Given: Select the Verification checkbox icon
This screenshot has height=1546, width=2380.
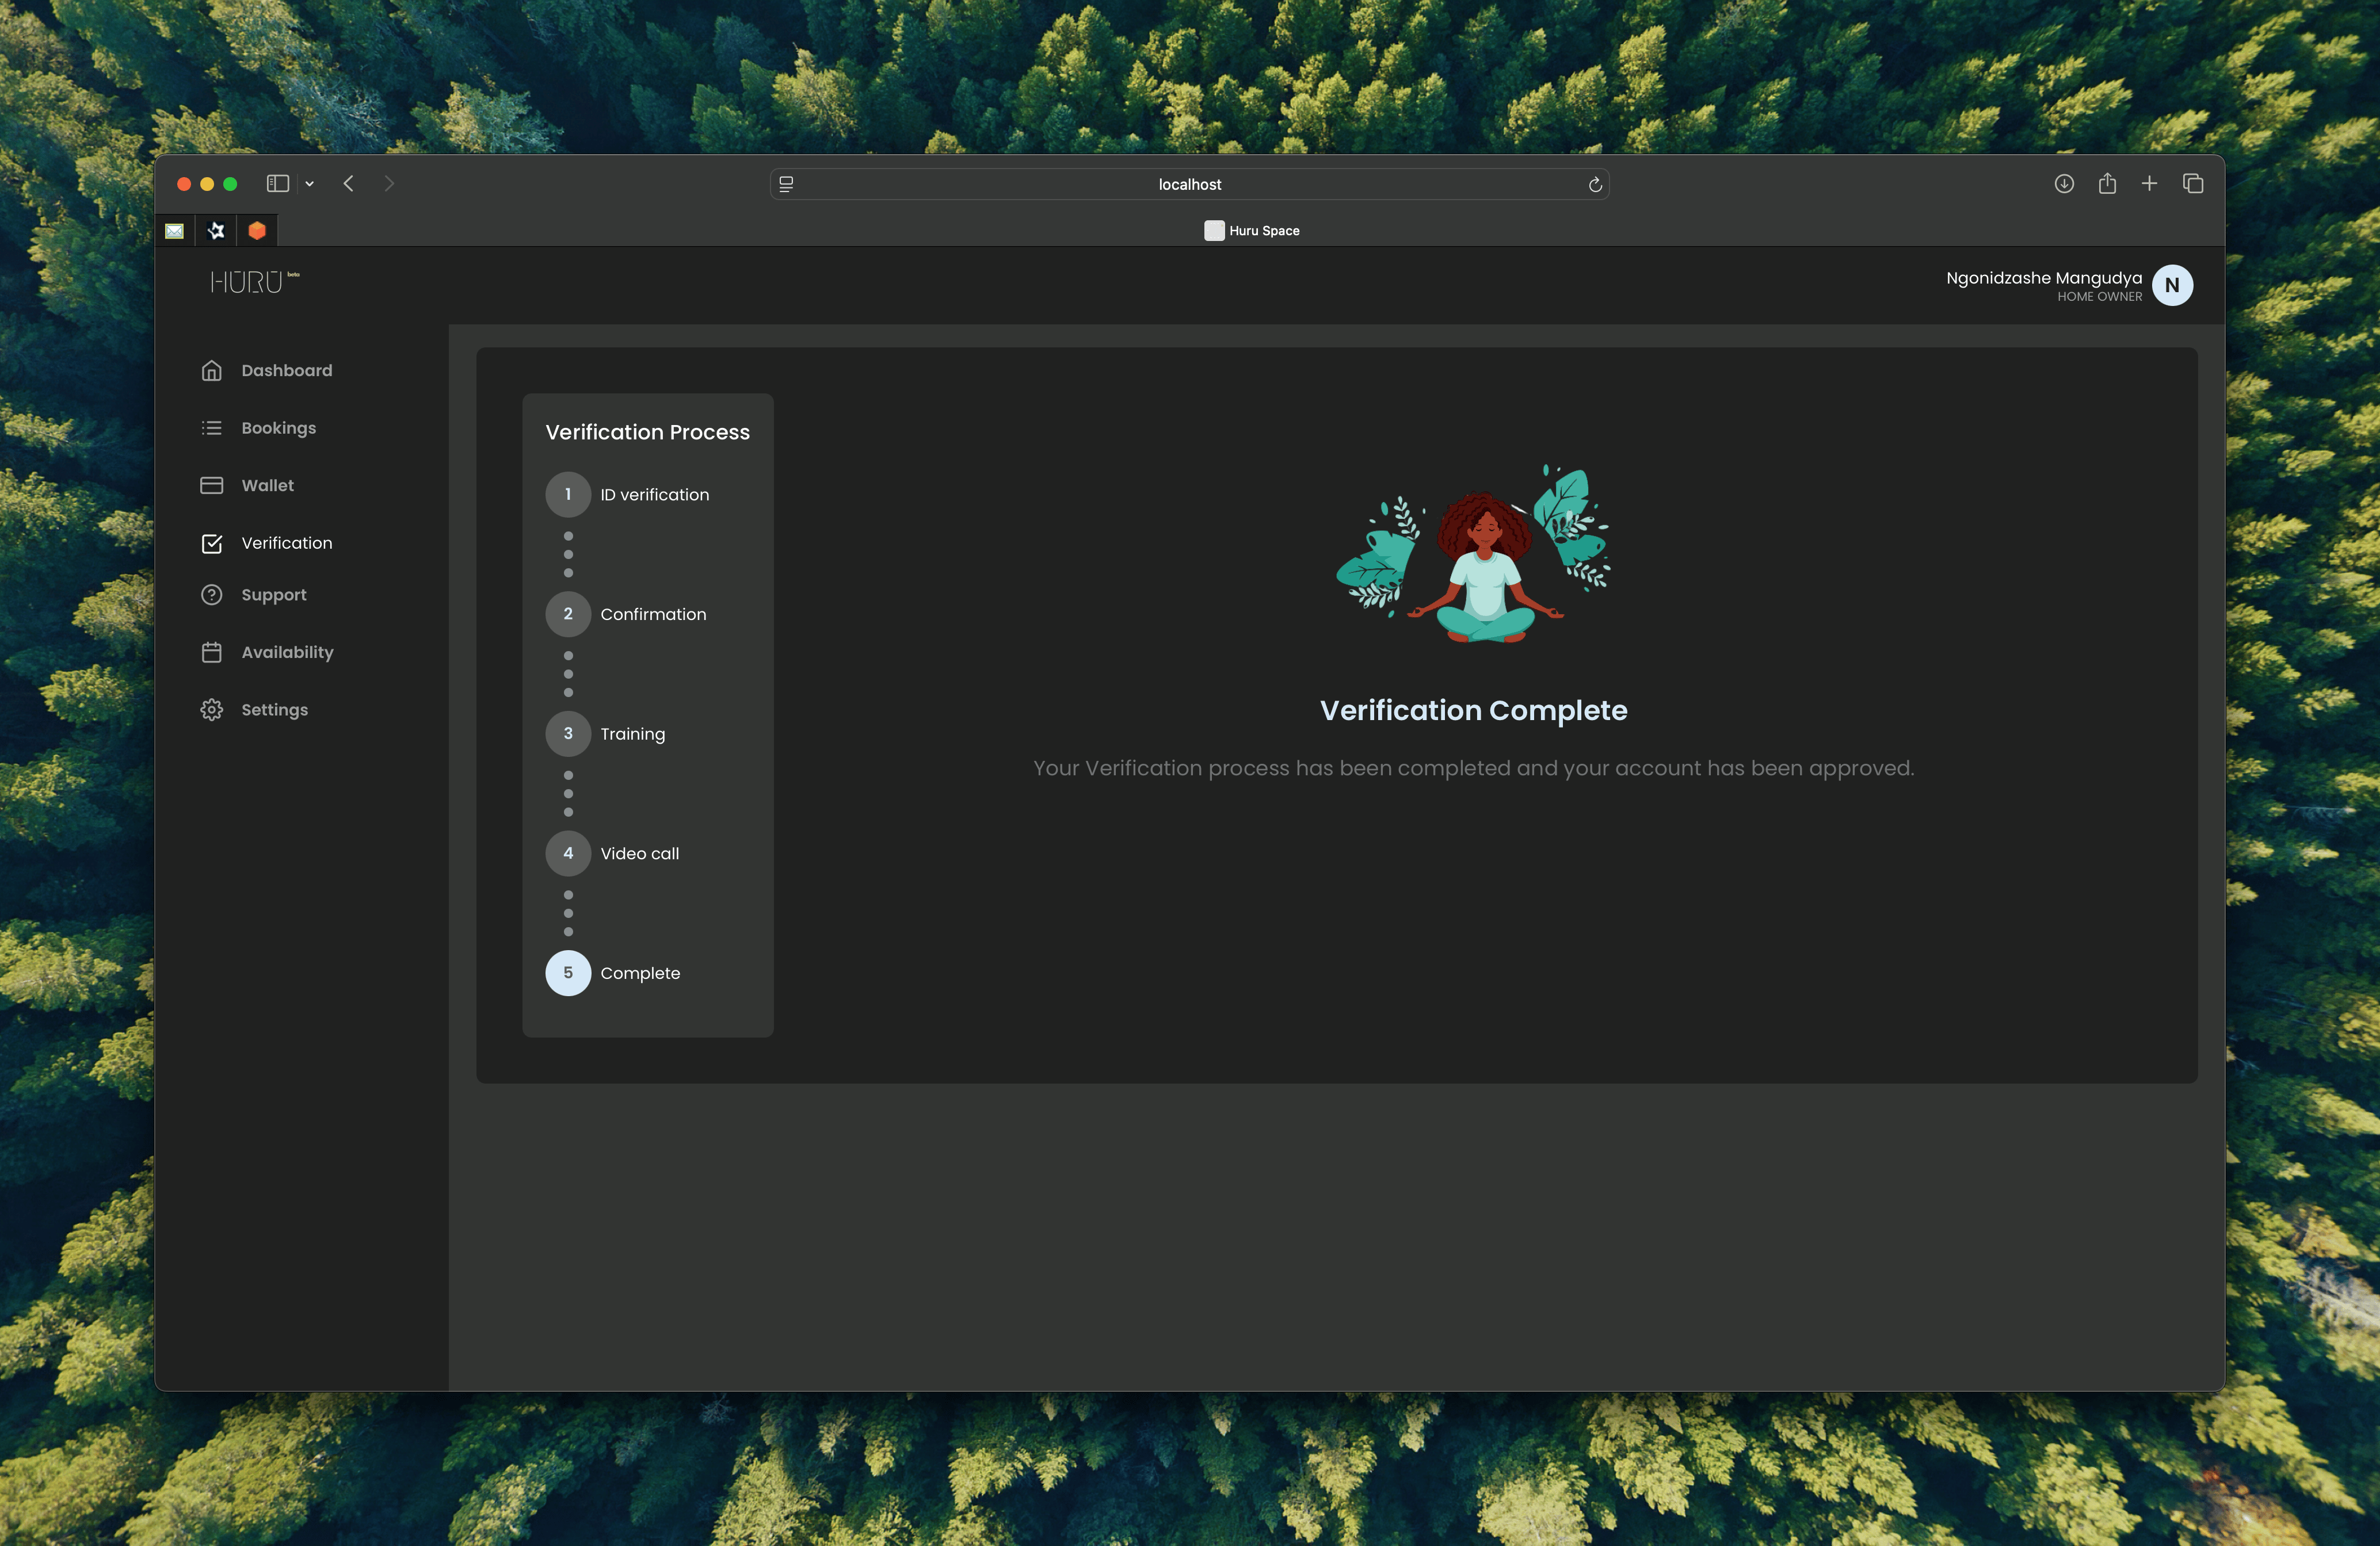Looking at the screenshot, I should pyautogui.click(x=211, y=544).
